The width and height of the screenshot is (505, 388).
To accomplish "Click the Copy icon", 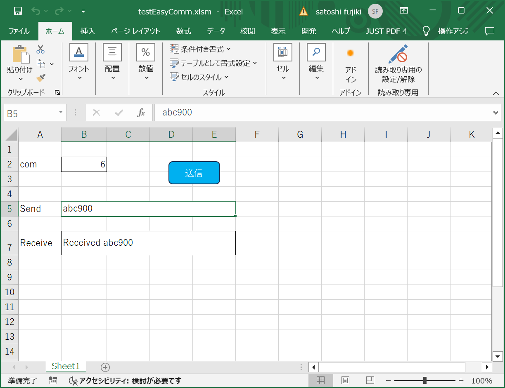I will (x=41, y=63).
